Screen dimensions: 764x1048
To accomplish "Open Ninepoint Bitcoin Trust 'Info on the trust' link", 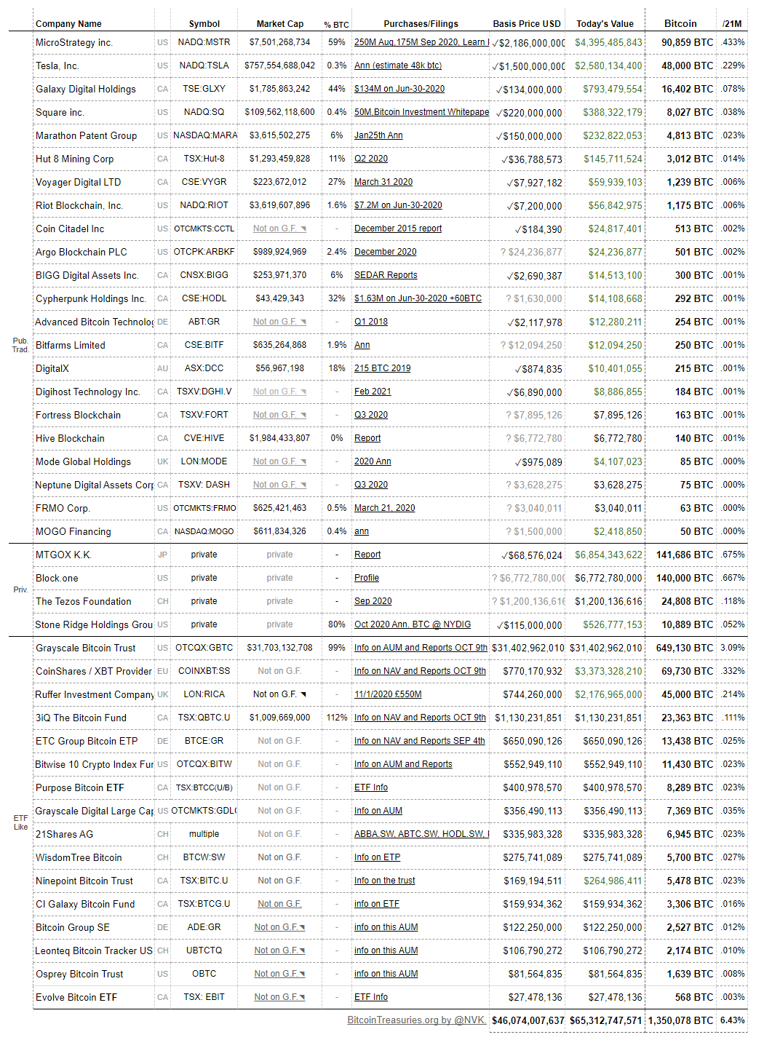I will (x=385, y=881).
